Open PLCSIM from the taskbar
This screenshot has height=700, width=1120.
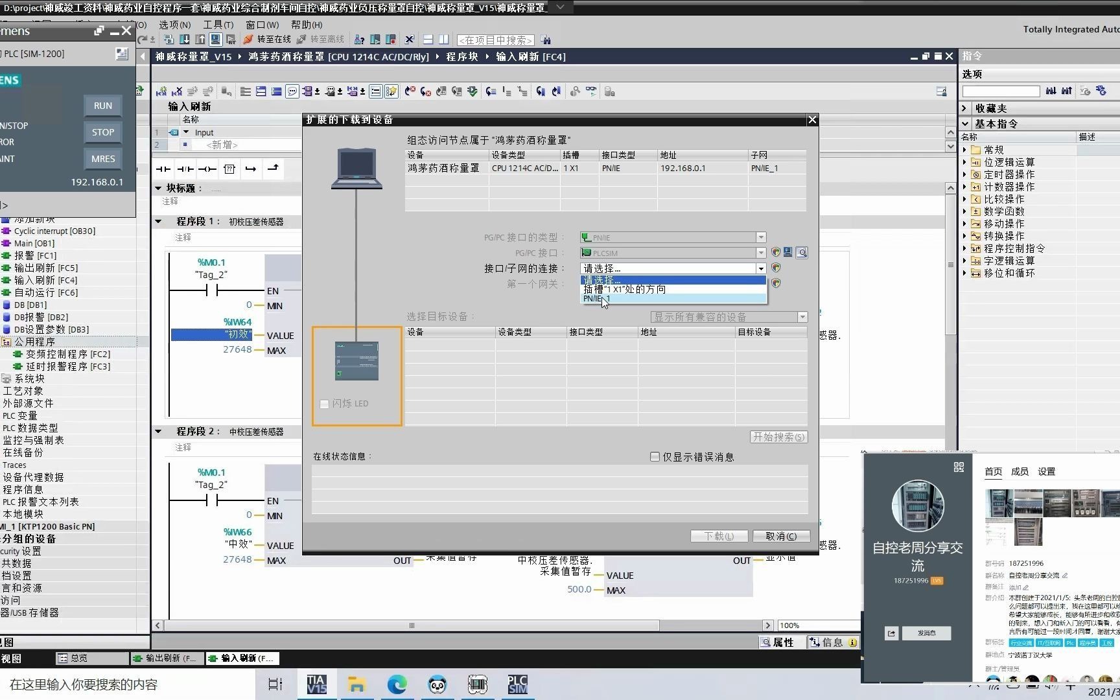[x=517, y=684]
